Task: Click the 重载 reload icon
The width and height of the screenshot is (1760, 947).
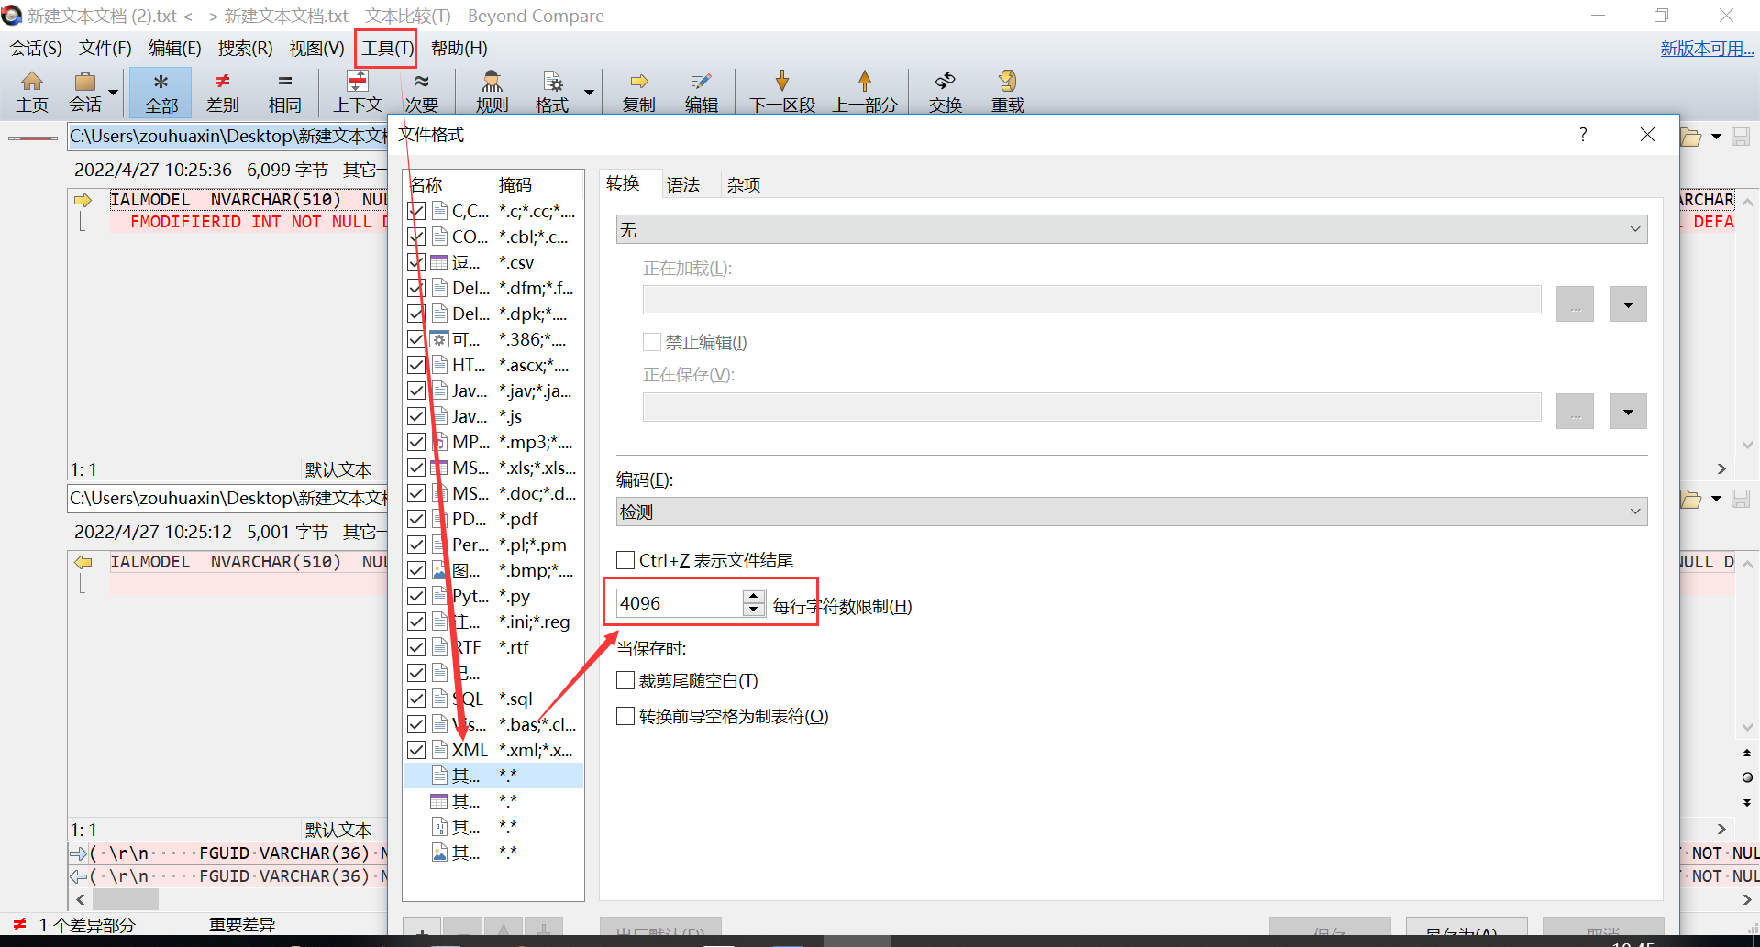Action: [1008, 93]
